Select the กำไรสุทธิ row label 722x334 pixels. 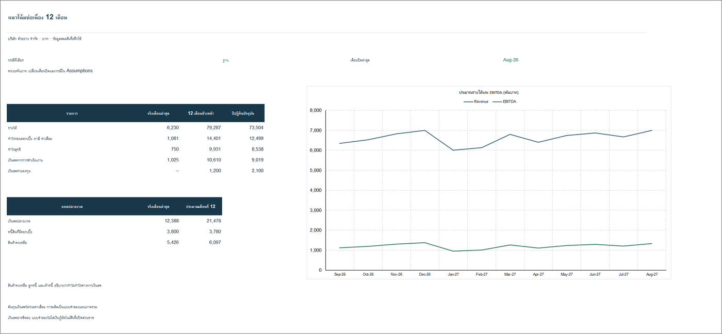[x=15, y=149]
